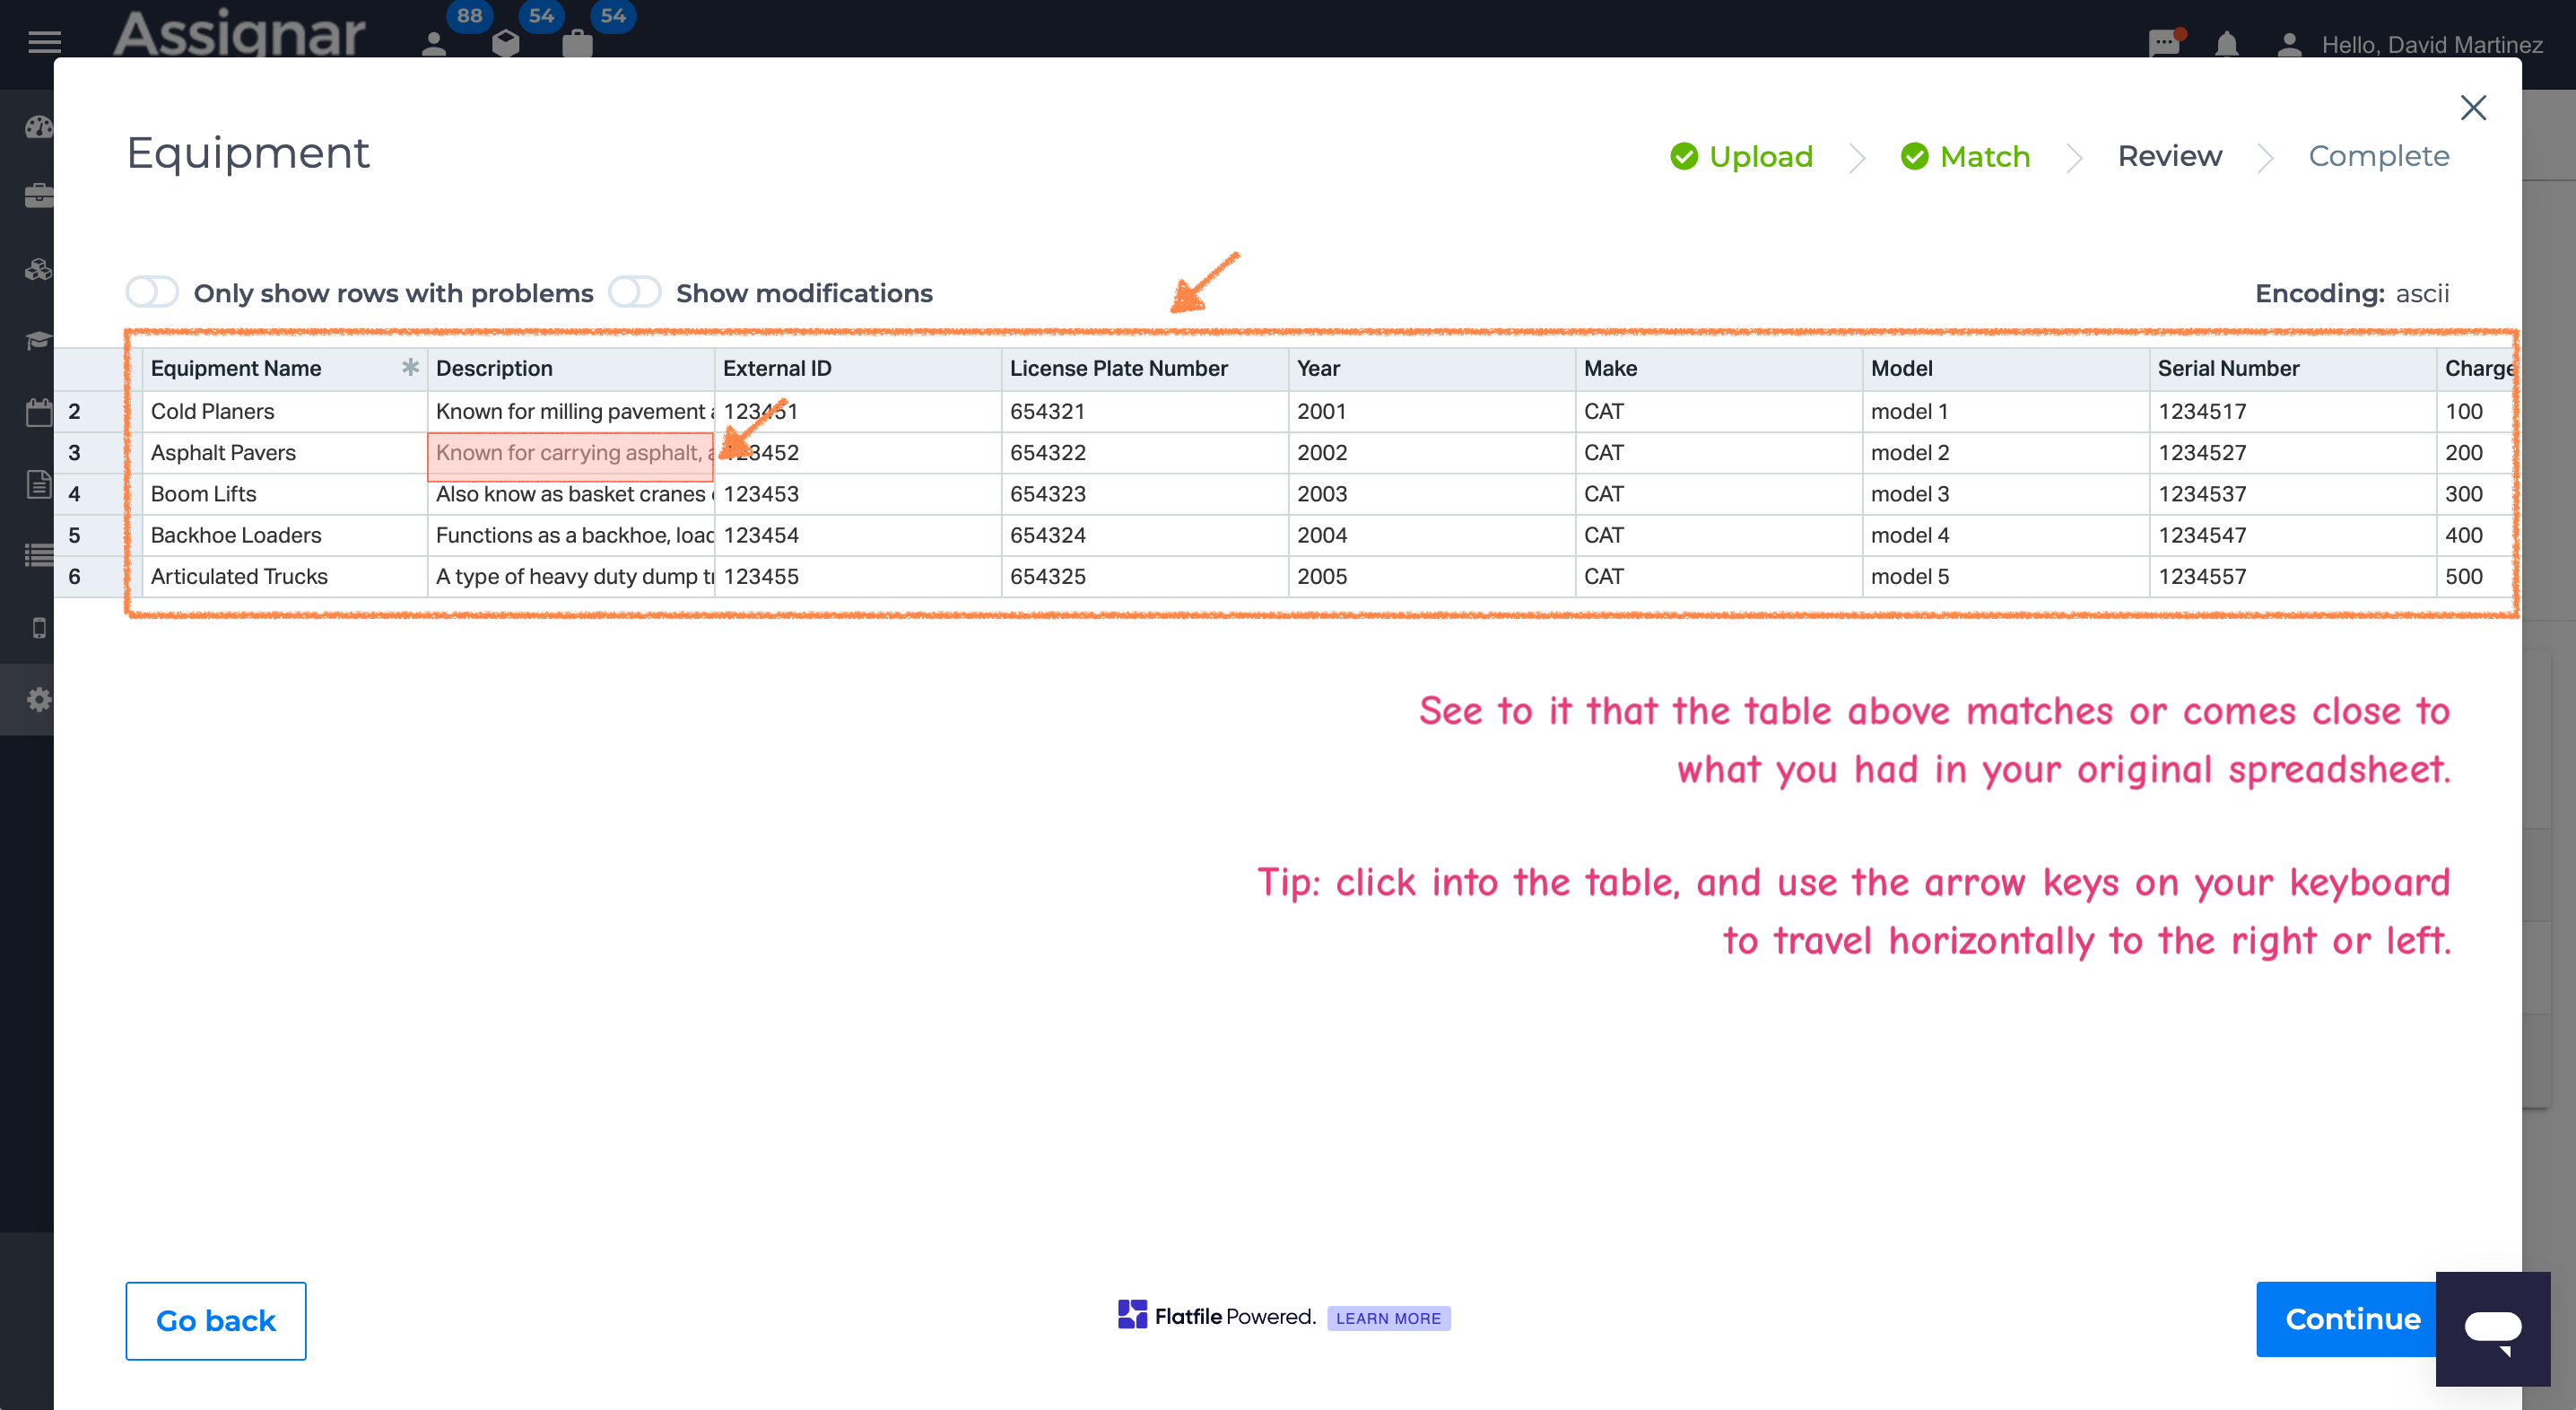The width and height of the screenshot is (2576, 1410).
Task: Toggle Only show rows with problems
Action: [x=152, y=292]
